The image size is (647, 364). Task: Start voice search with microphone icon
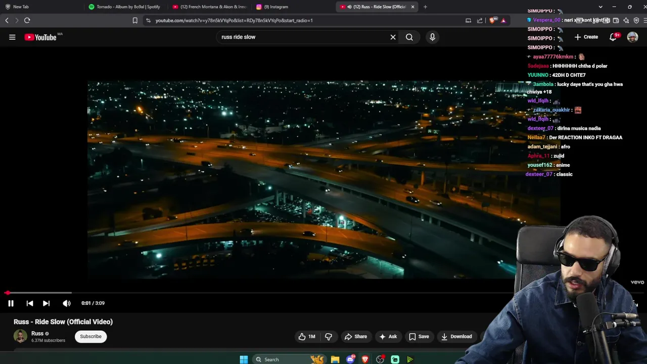coord(432,37)
